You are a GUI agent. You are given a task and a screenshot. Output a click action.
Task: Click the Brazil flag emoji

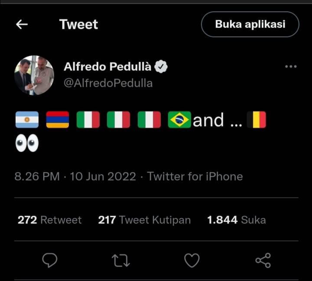pyautogui.click(x=179, y=120)
